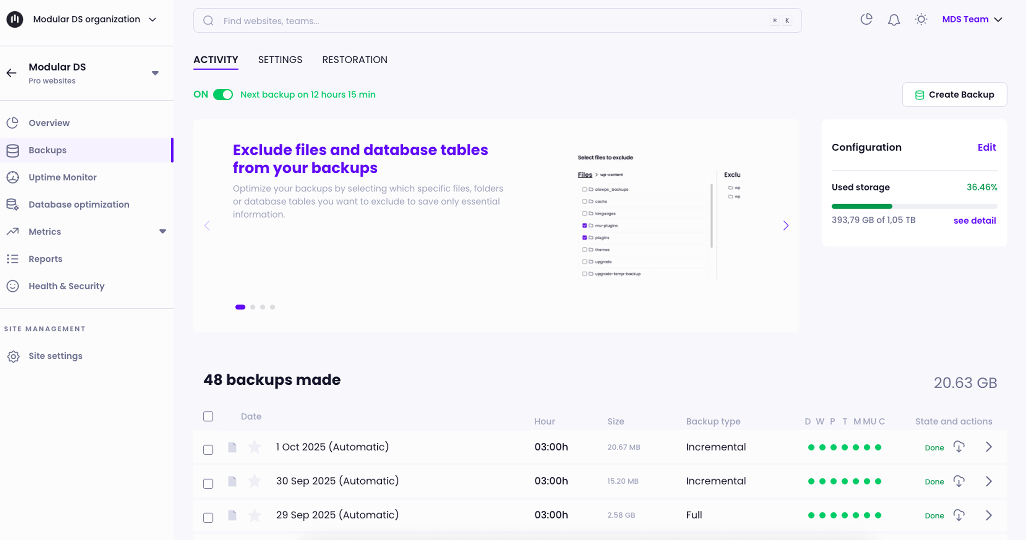Click the back arrow beside Modular DS

click(11, 73)
